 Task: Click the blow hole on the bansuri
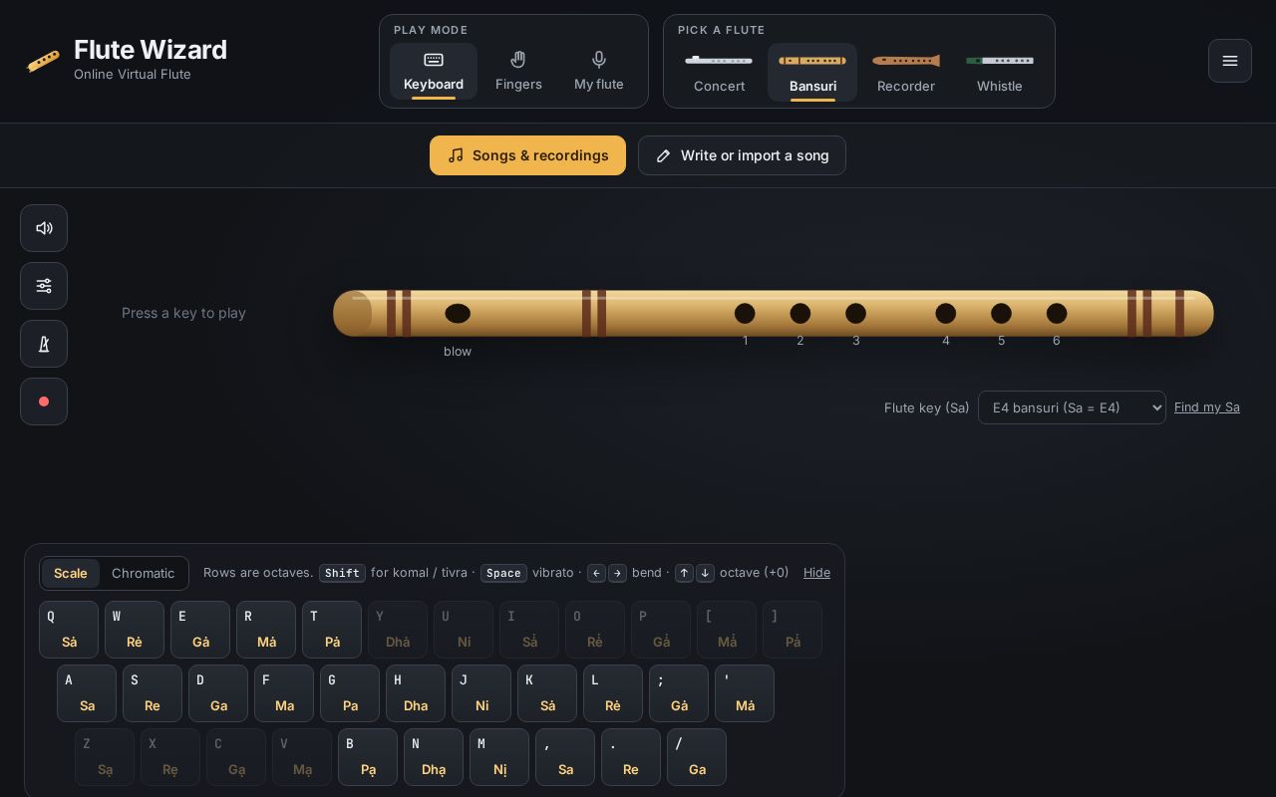pyautogui.click(x=458, y=314)
